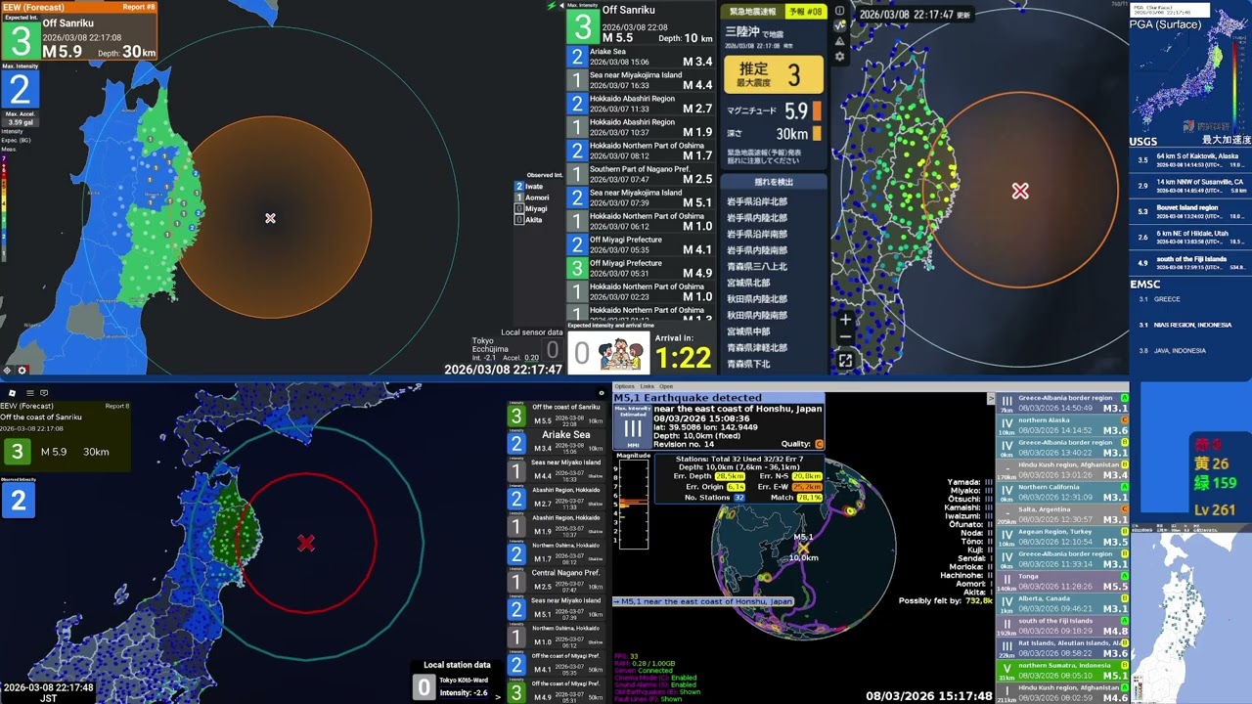Click the pink epicenter cross in Japanese map
The image size is (1252, 704).
pos(1020,191)
